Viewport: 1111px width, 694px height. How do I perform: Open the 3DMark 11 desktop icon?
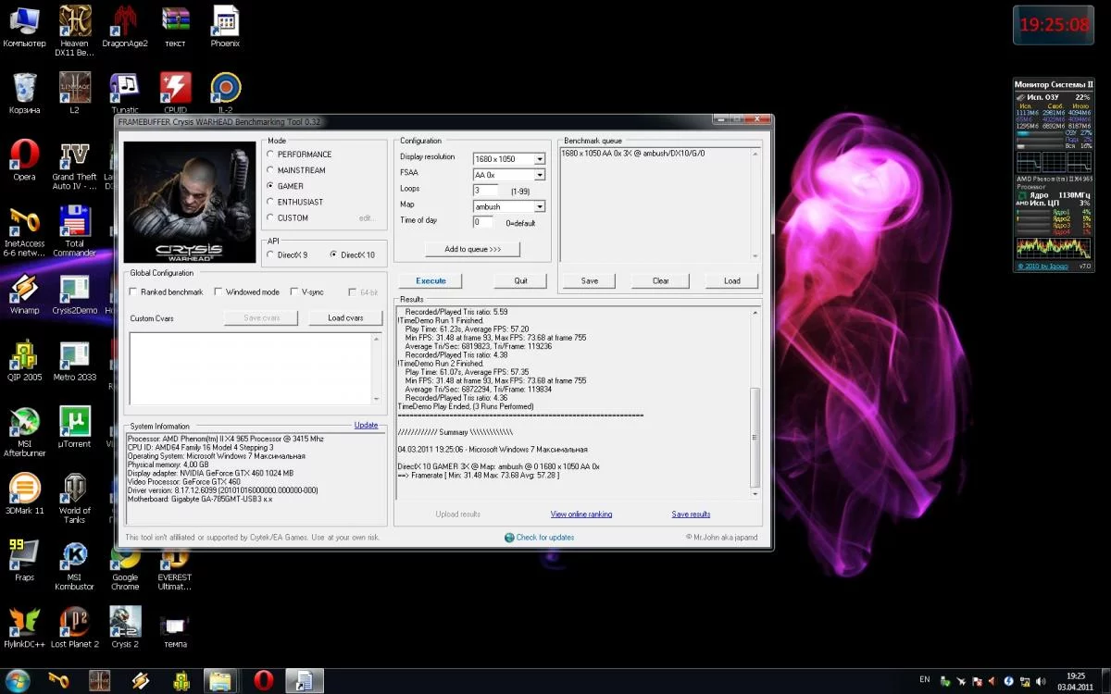pos(25,488)
